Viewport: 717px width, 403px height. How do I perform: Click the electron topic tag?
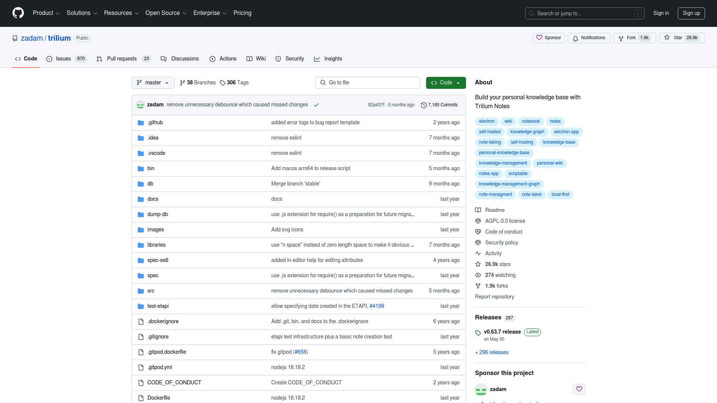coord(487,122)
